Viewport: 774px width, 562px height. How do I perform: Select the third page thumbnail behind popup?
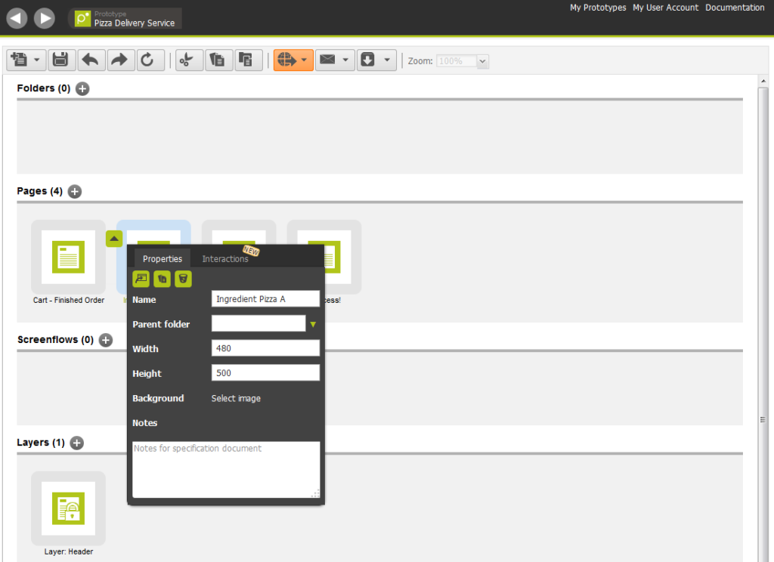tap(239, 233)
